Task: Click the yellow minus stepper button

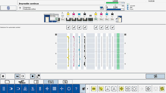Action: click(x=107, y=89)
